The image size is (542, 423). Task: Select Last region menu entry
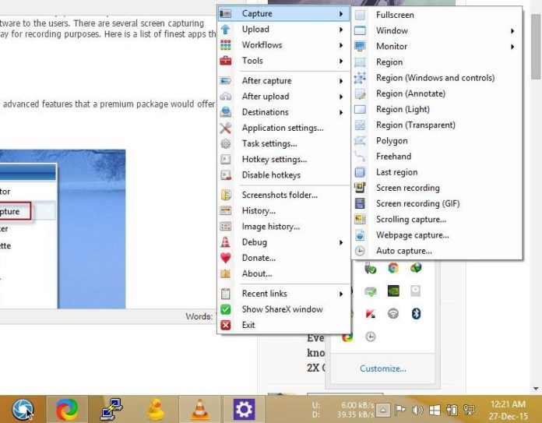(437, 172)
